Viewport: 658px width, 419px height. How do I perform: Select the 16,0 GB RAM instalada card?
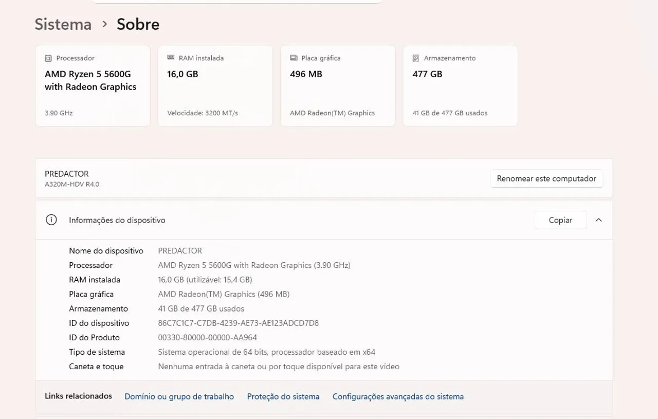pos(215,86)
